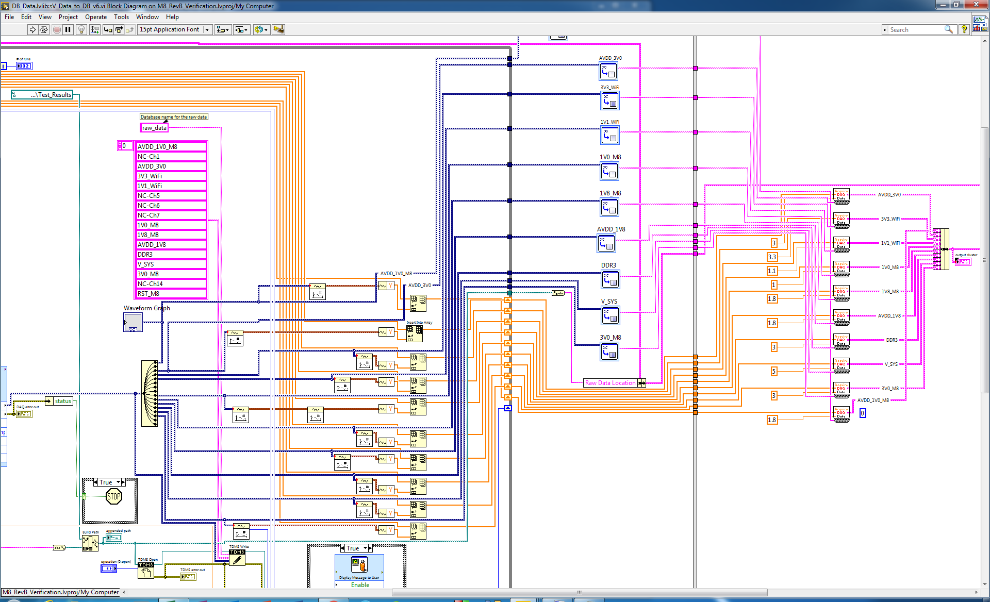Click the M8_RevB_Verification.lvproj project context label

click(x=61, y=592)
